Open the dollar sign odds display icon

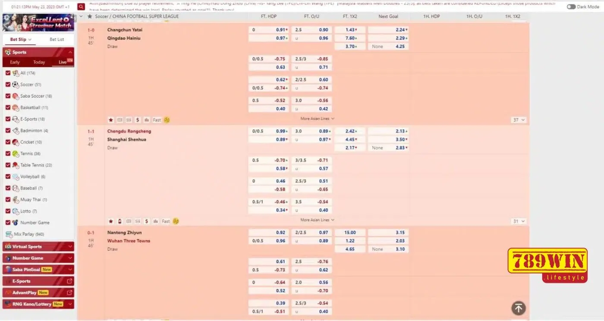[138, 120]
